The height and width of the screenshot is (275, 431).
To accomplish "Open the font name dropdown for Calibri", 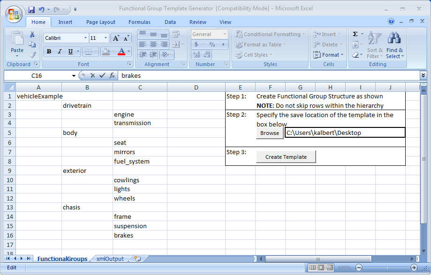I will pos(85,38).
